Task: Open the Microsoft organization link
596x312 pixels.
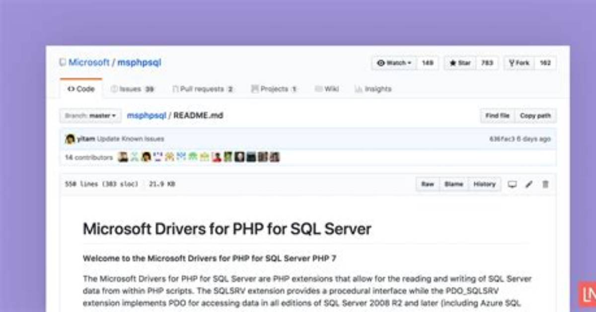Action: [x=89, y=63]
